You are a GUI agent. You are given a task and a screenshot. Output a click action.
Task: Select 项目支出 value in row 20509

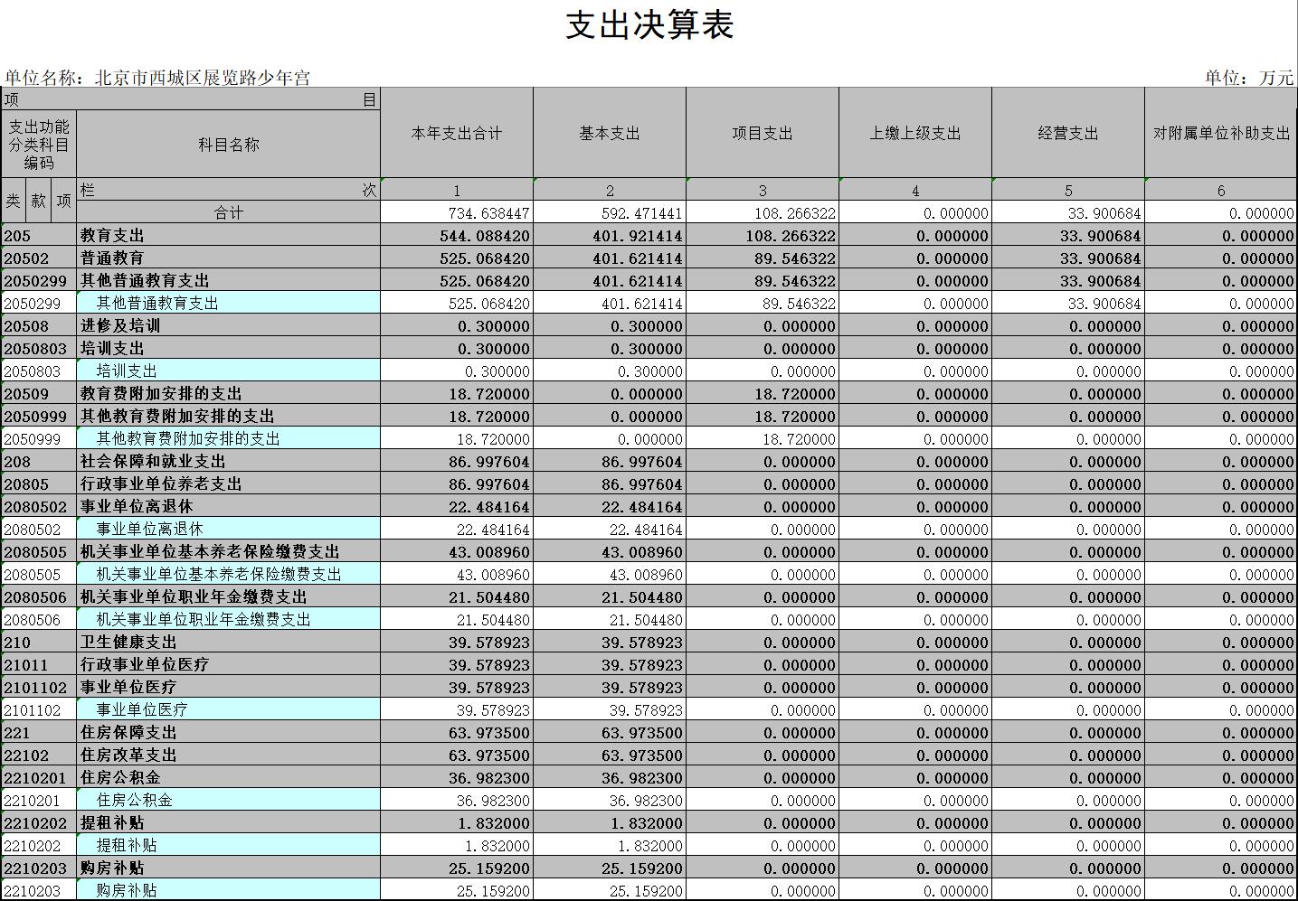(x=763, y=394)
